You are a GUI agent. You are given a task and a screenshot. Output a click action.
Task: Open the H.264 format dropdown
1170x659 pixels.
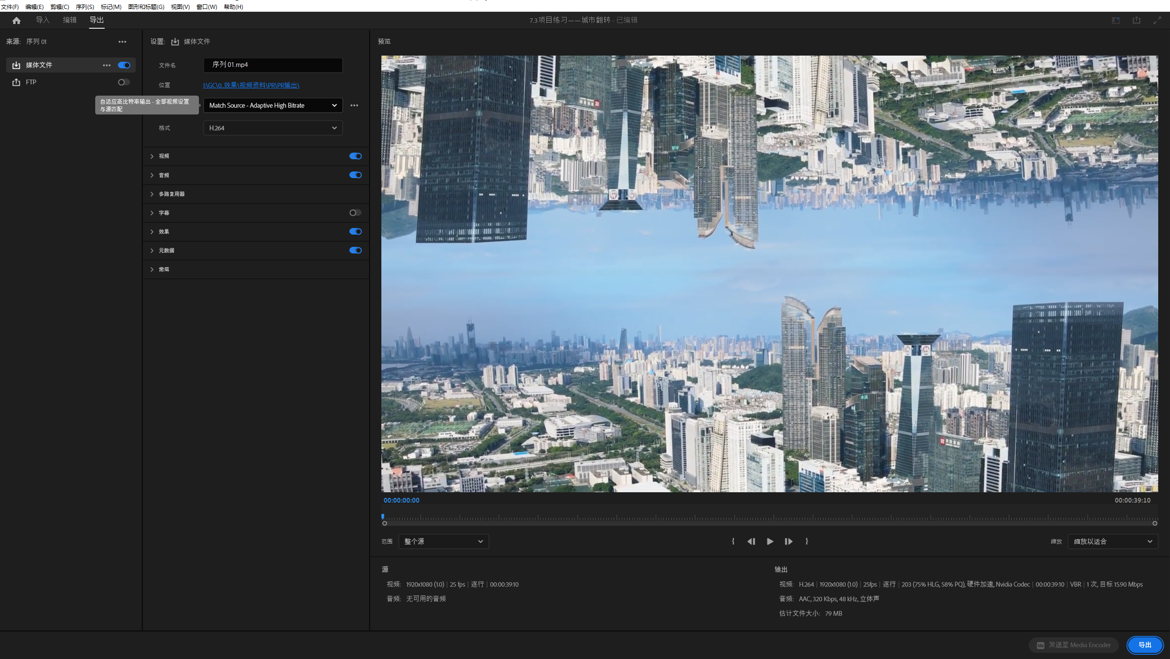coord(273,128)
